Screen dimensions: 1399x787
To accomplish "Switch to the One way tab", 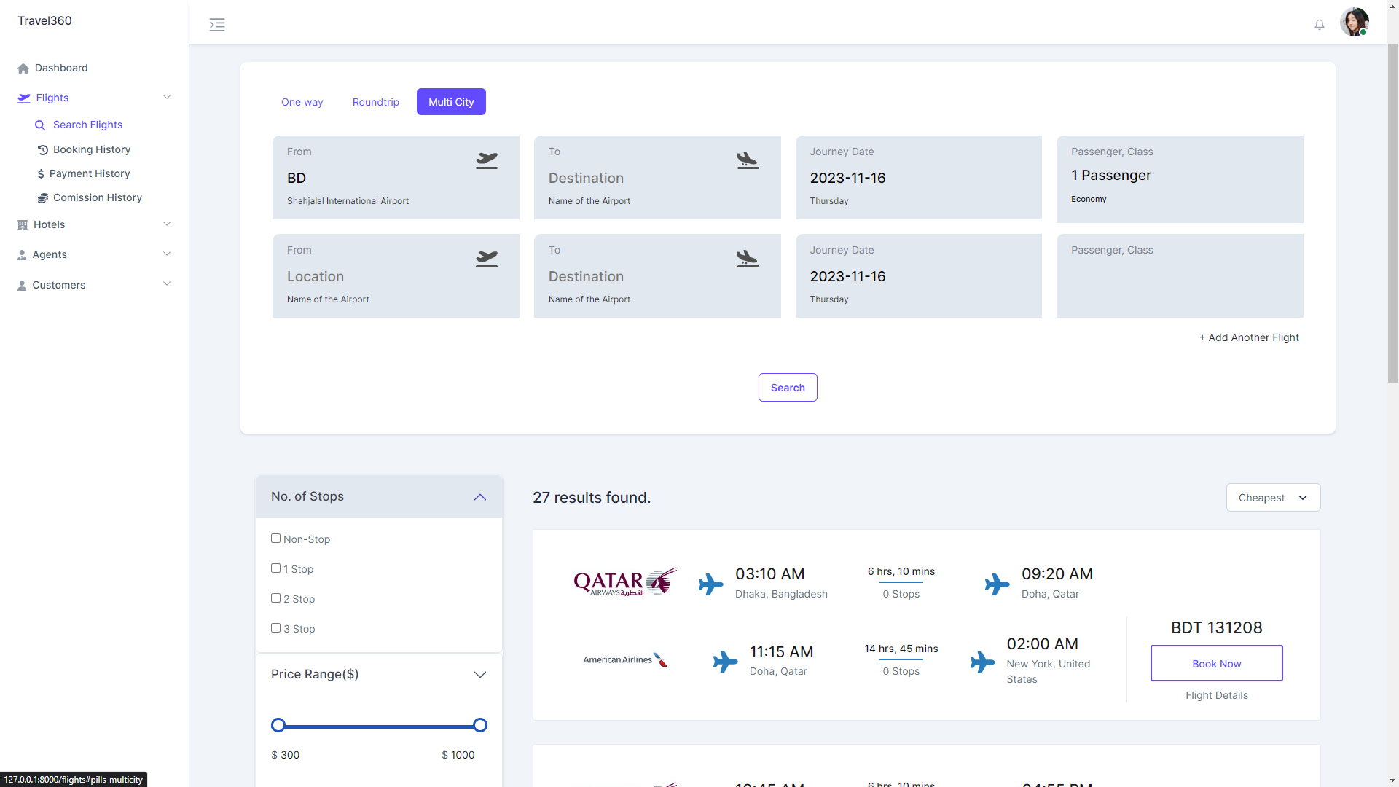I will coord(302,102).
